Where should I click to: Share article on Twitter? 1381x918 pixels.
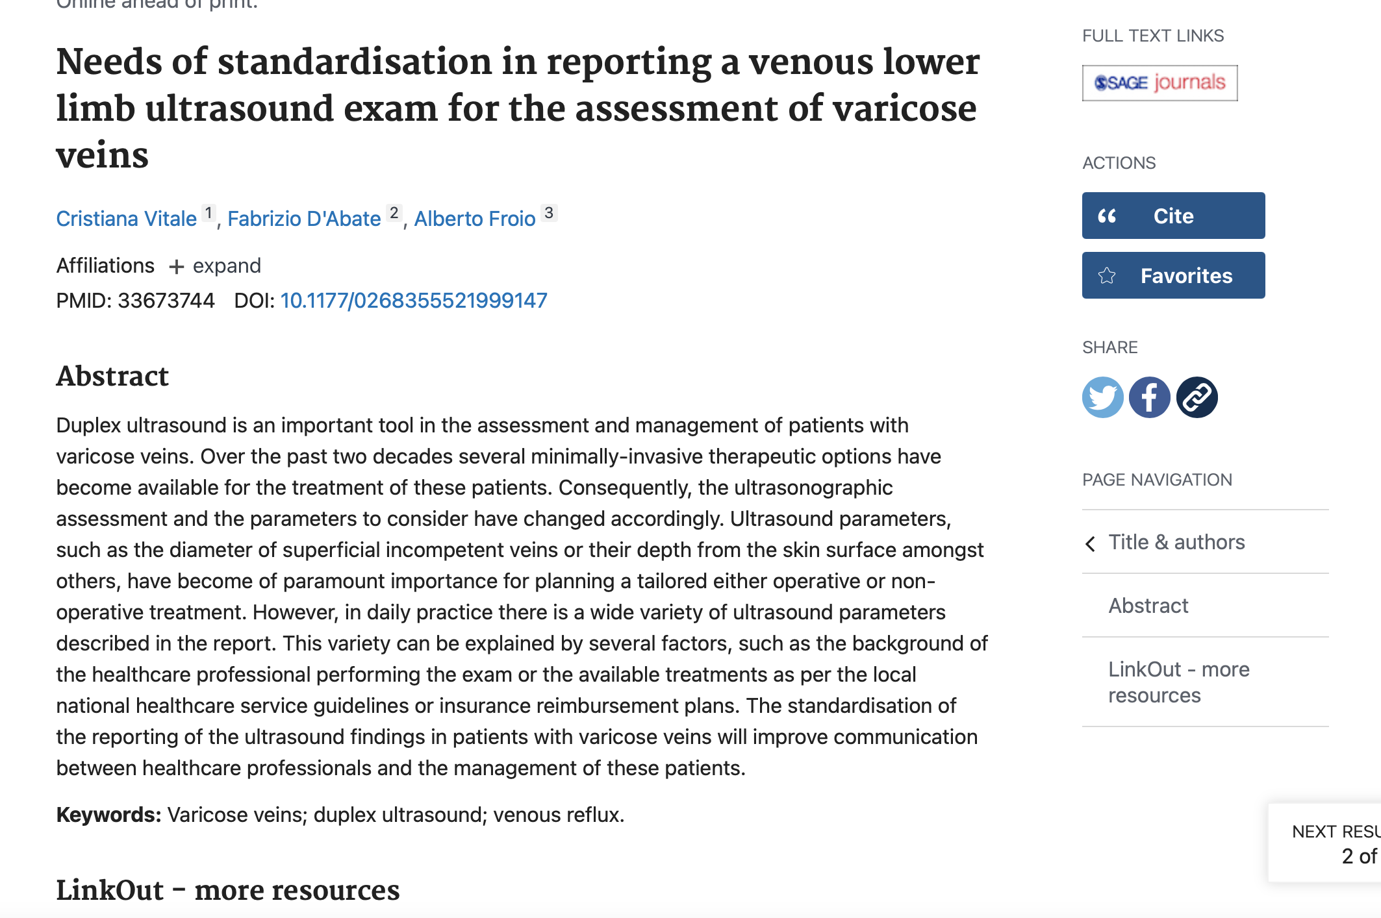coord(1102,397)
